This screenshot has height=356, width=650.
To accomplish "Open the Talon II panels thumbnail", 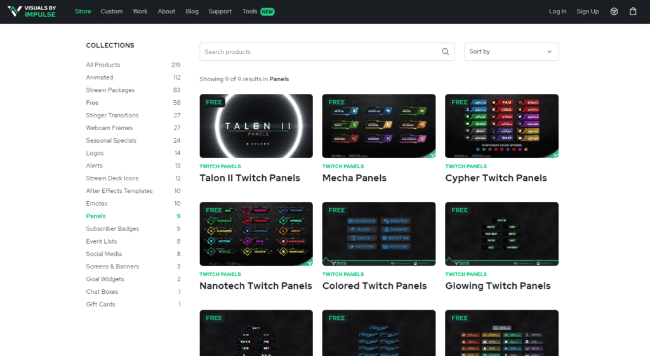I will [x=256, y=126].
